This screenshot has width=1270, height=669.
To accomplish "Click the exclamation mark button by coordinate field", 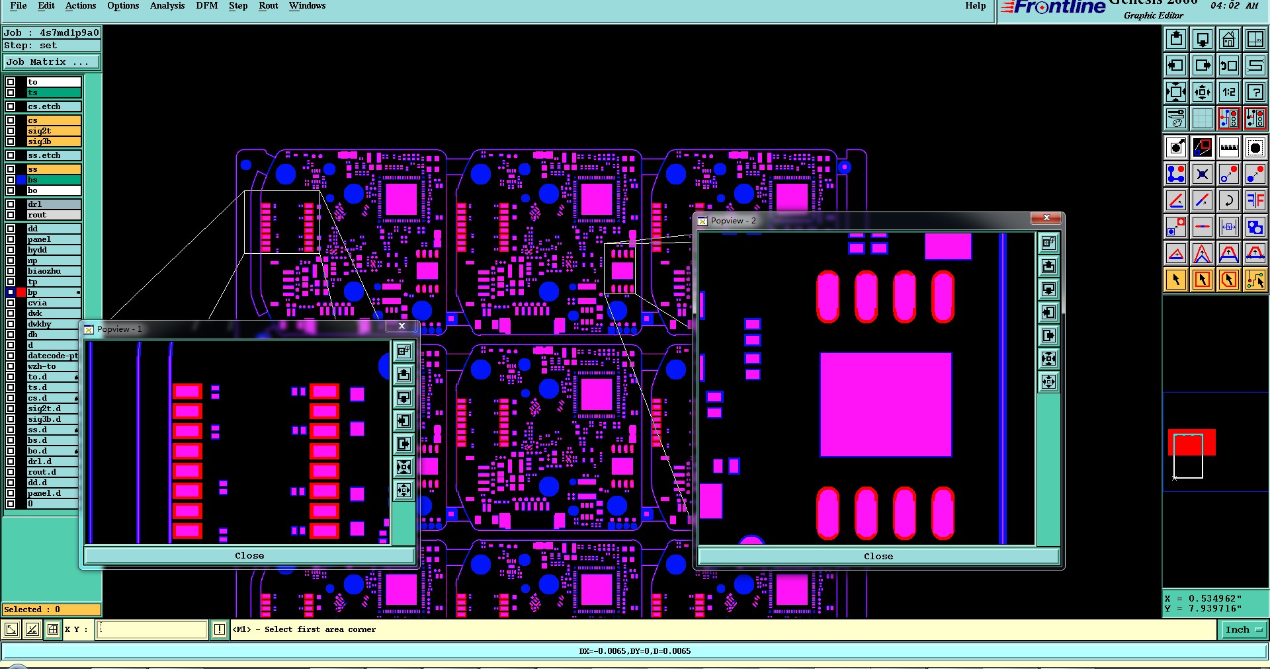I will [220, 629].
